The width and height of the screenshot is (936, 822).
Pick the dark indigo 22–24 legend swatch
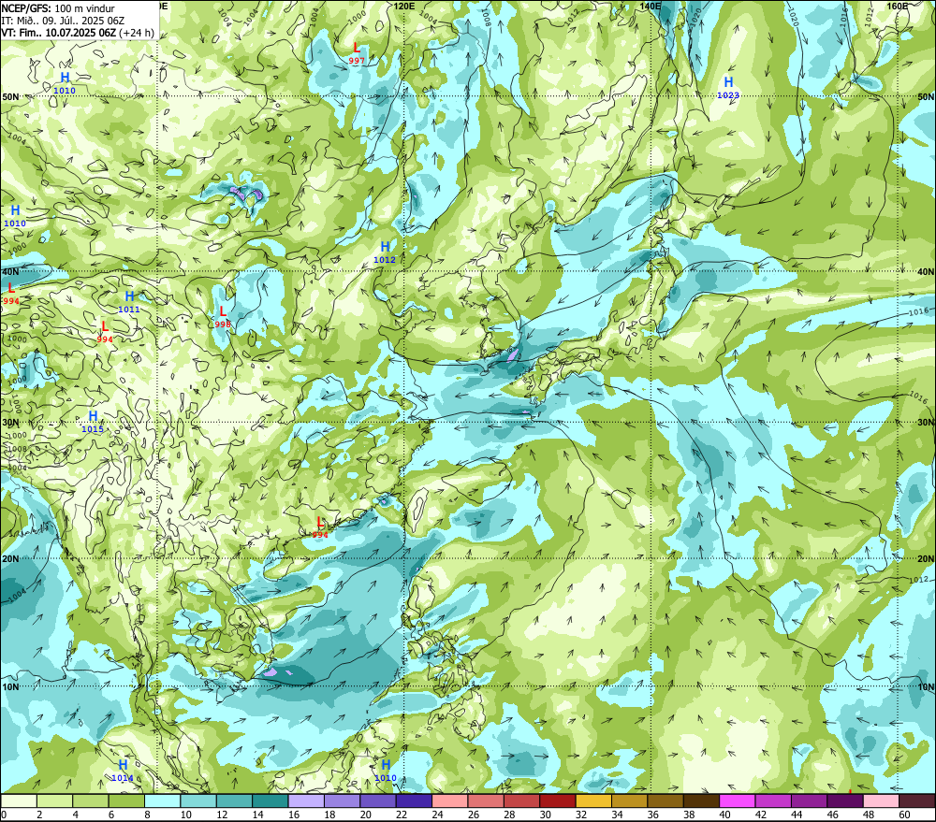click(414, 800)
